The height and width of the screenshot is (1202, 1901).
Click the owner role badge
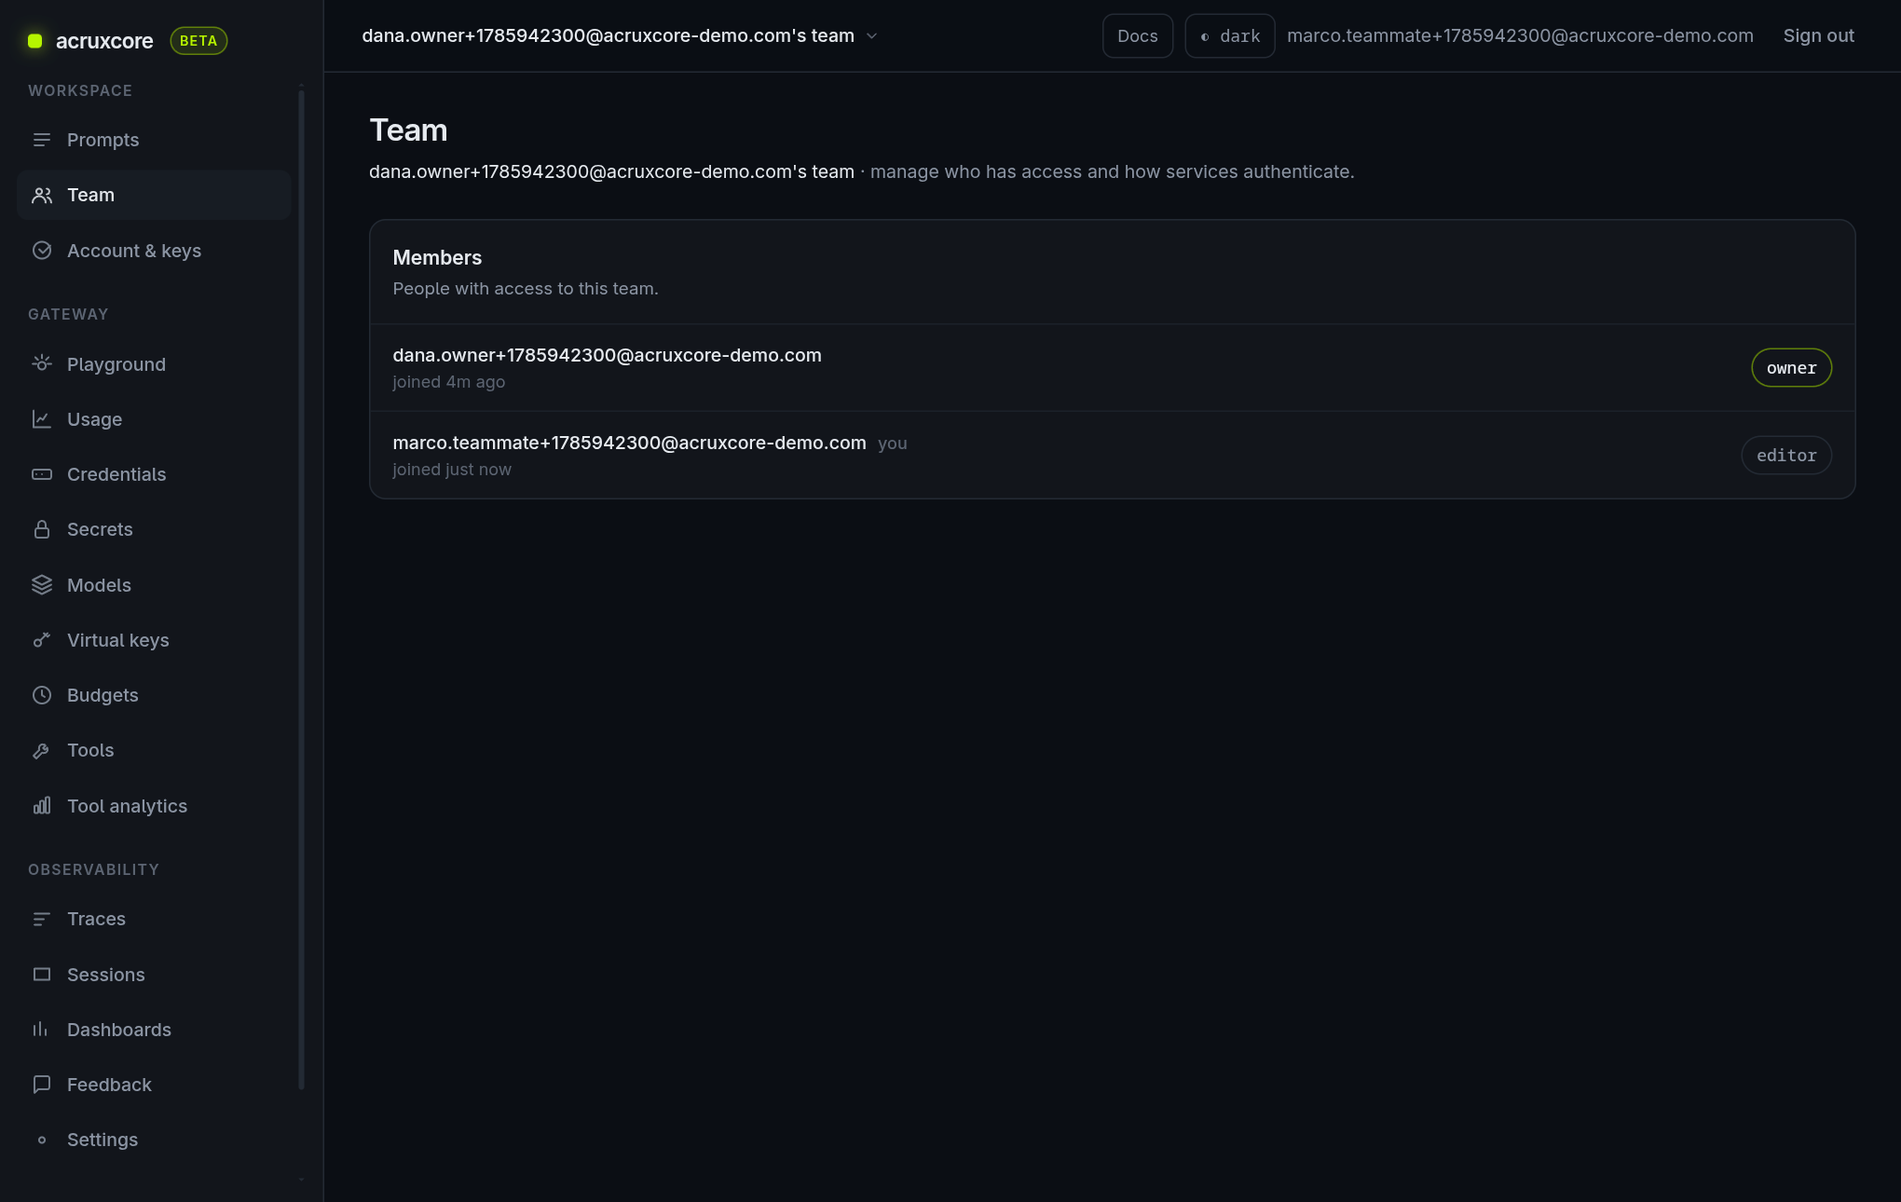(1791, 368)
